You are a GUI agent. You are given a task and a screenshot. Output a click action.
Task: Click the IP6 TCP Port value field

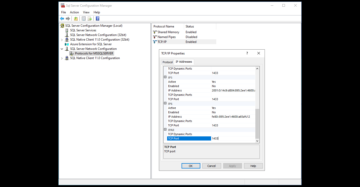click(233, 125)
